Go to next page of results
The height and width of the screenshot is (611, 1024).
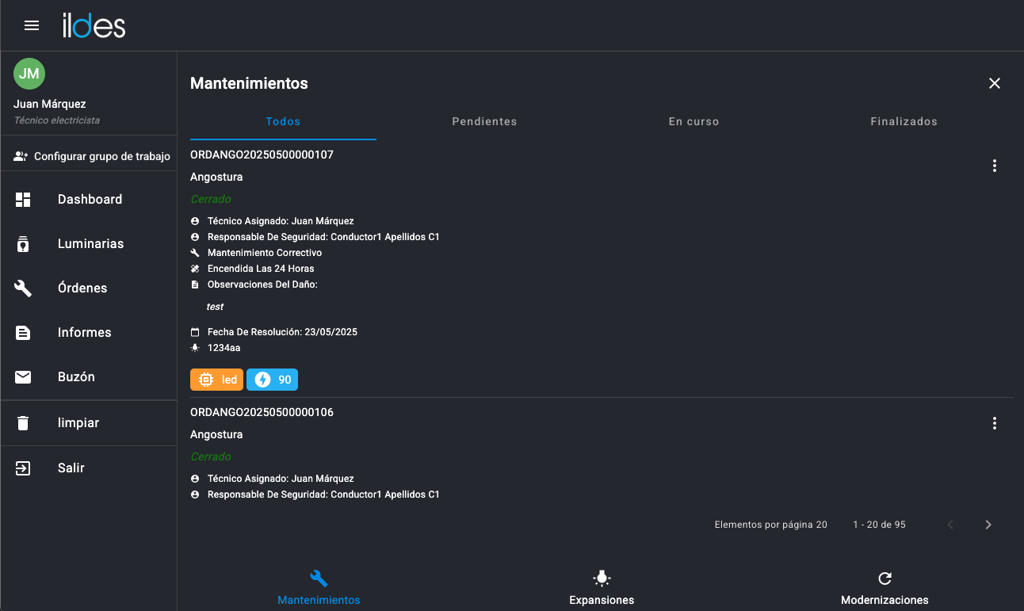[988, 525]
